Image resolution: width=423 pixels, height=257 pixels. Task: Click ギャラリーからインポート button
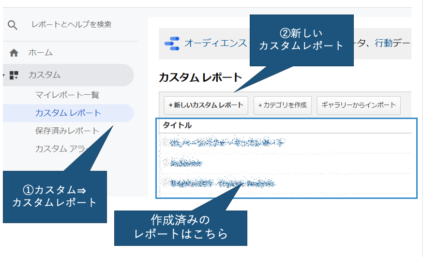(x=359, y=106)
